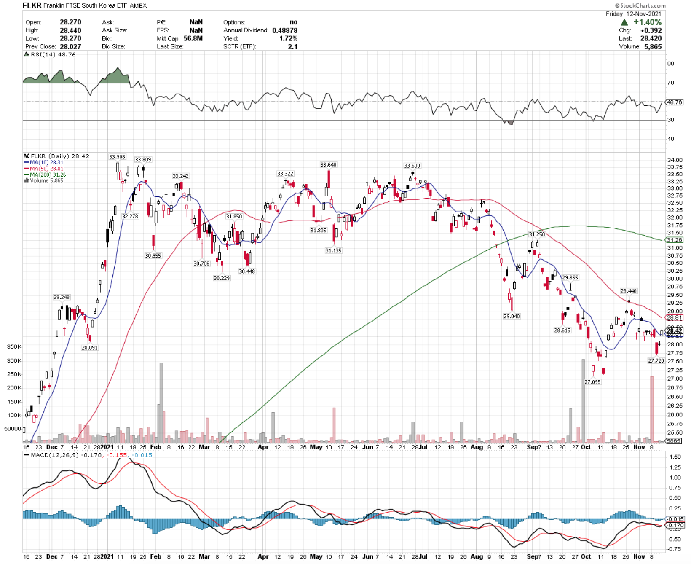The image size is (691, 564).
Task: Click the 33.322 April price annotation
Action: pos(285,174)
